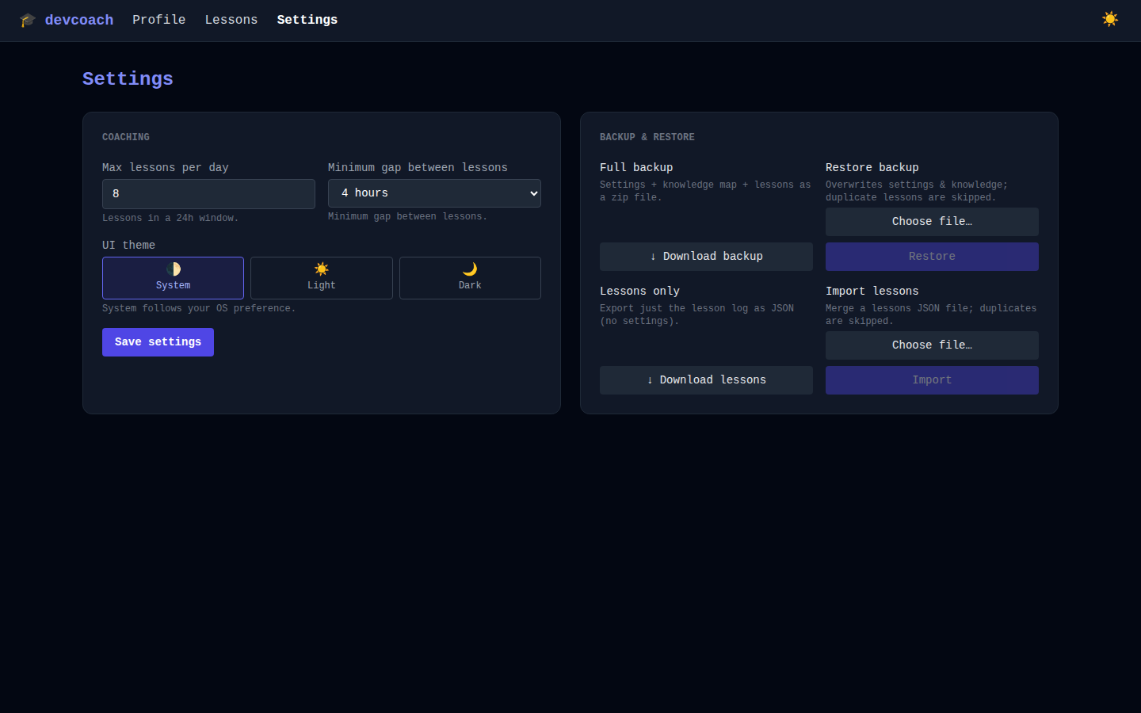Open the Minimum gap between lessons dropdown
1141x713 pixels.
pyautogui.click(x=434, y=193)
